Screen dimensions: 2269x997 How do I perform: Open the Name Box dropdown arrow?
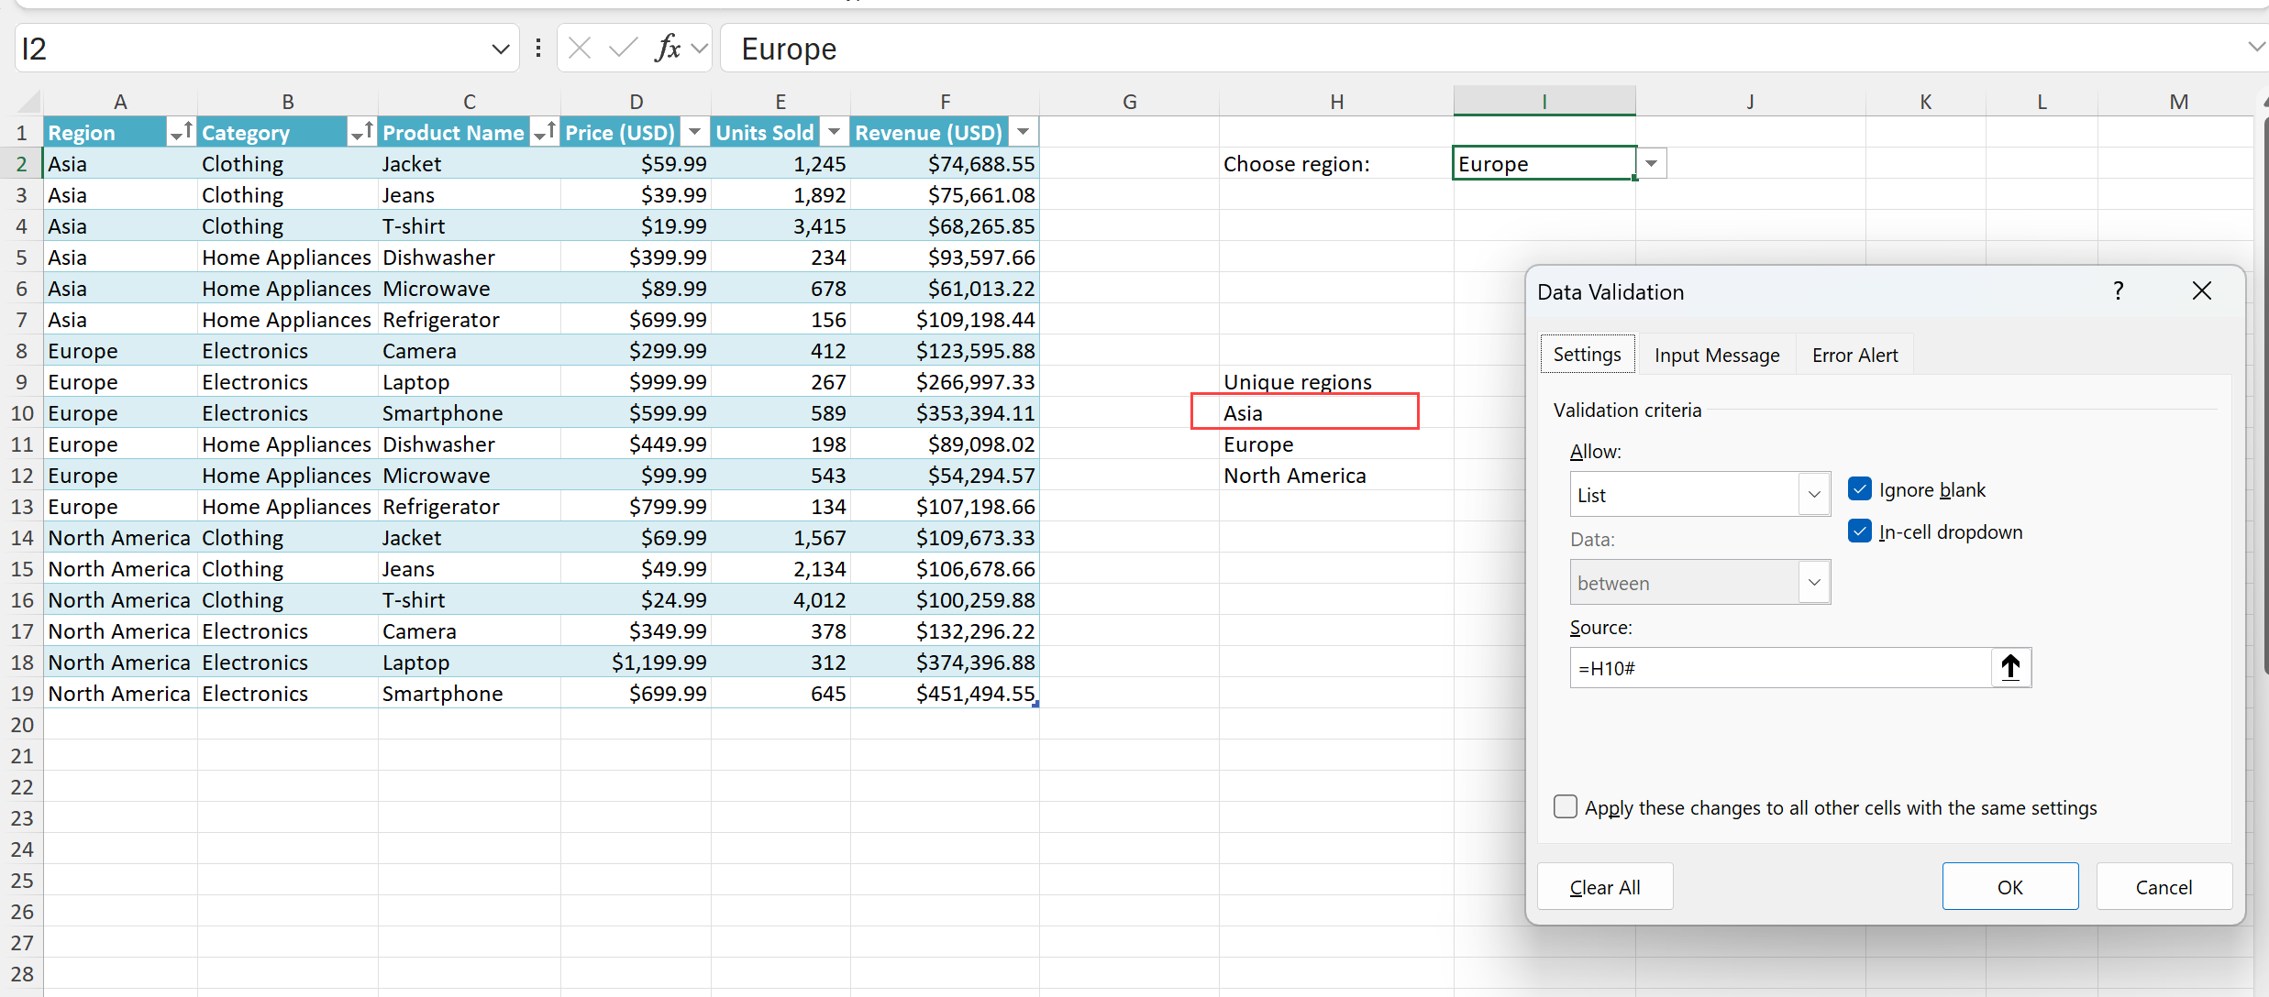click(500, 49)
